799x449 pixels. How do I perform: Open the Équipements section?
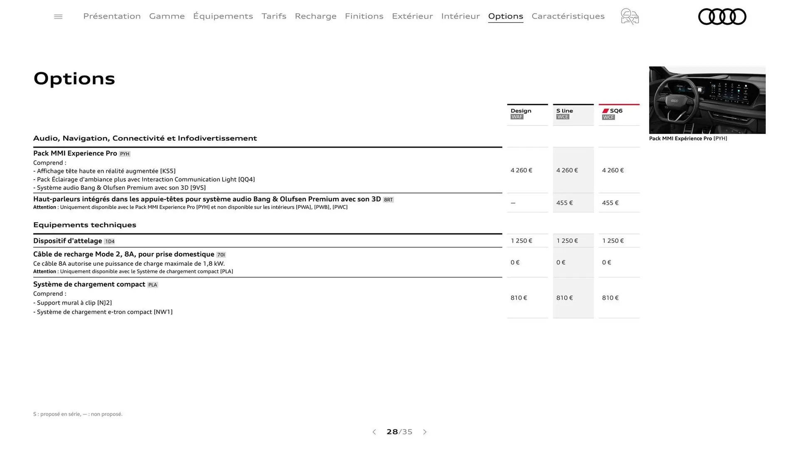click(x=223, y=16)
